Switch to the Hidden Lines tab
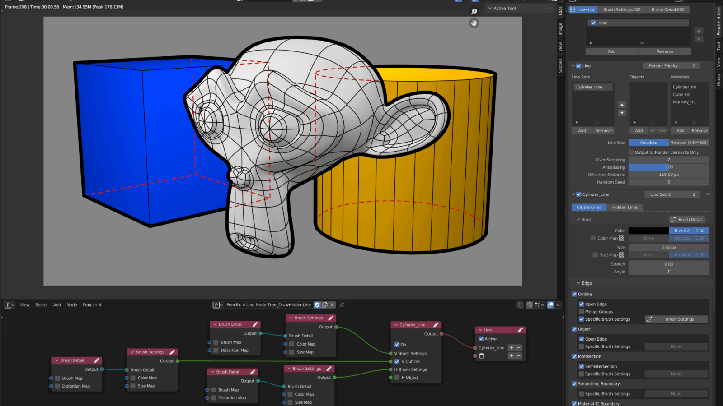 625,208
